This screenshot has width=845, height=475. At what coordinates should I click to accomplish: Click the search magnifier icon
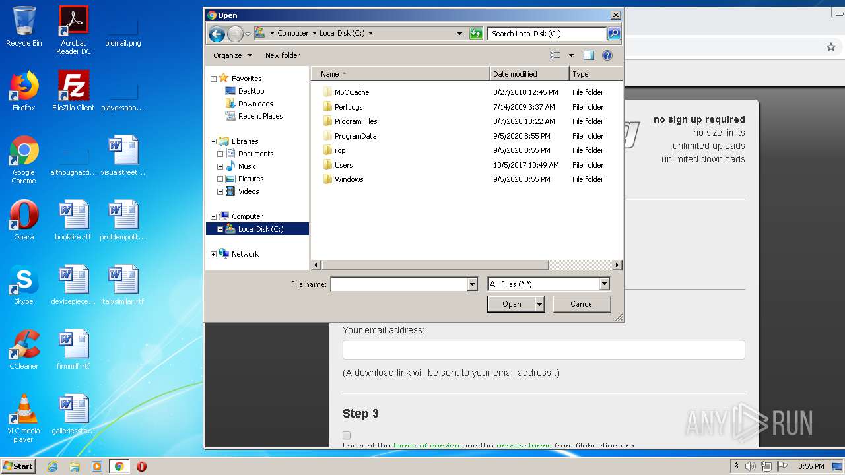click(x=614, y=34)
